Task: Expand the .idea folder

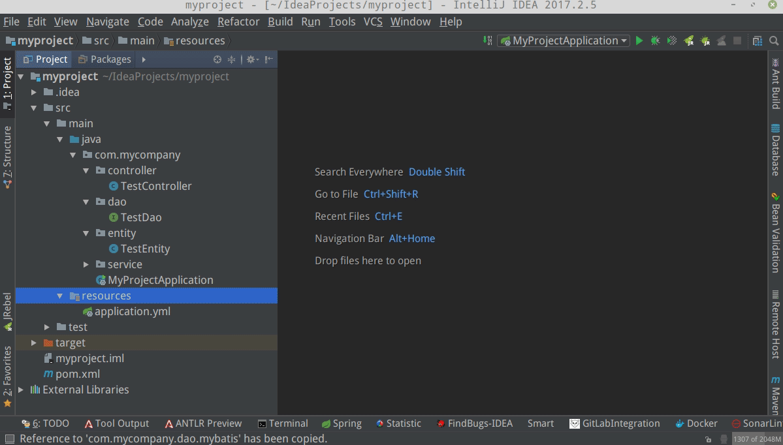Action: click(x=34, y=92)
